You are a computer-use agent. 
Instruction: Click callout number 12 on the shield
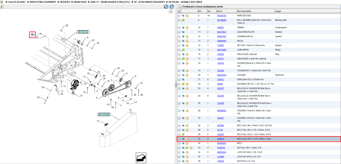pyautogui.click(x=98, y=121)
